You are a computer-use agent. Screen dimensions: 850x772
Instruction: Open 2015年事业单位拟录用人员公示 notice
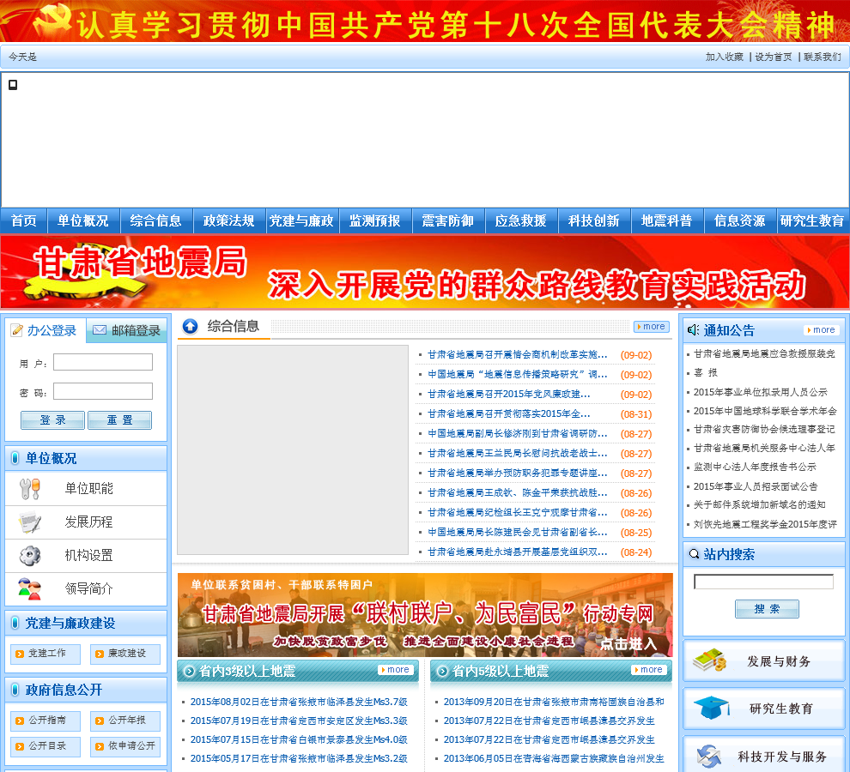click(x=761, y=392)
